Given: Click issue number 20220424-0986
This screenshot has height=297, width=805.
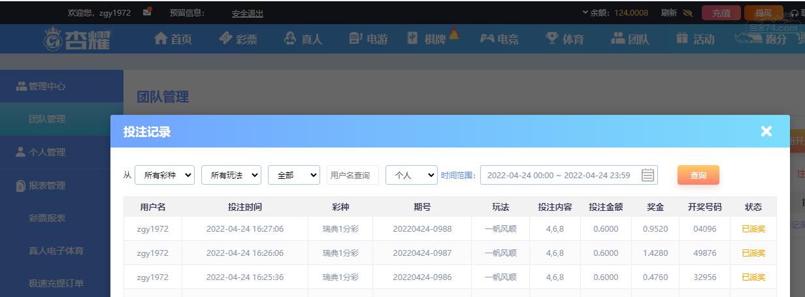Looking at the screenshot, I should point(422,277).
